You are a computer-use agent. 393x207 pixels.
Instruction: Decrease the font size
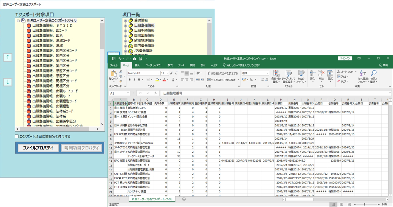tap(176, 73)
